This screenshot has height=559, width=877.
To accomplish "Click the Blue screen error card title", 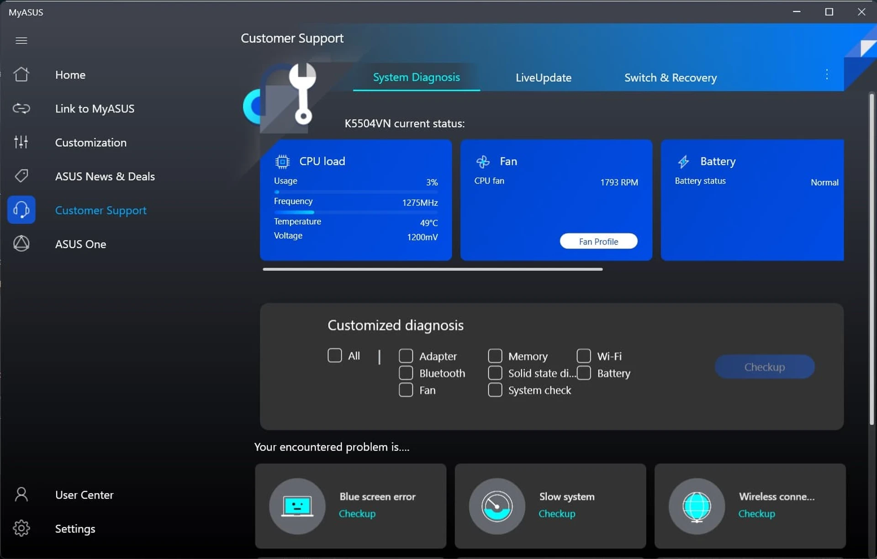I will pos(377,496).
